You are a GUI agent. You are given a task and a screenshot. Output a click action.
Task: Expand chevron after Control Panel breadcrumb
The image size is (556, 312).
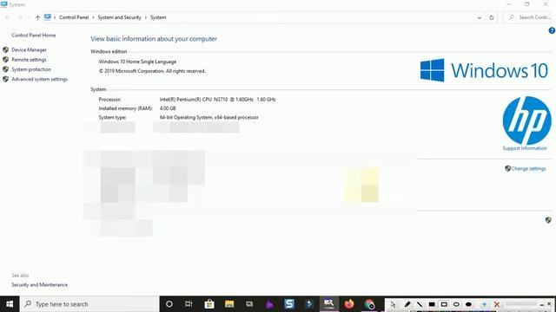(x=93, y=17)
